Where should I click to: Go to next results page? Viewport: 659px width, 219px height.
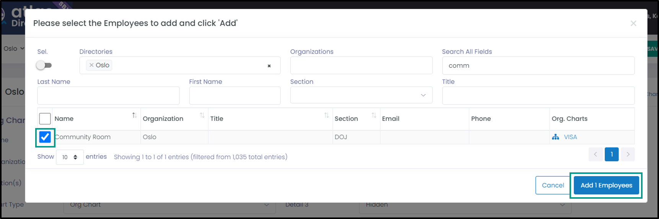coord(628,154)
